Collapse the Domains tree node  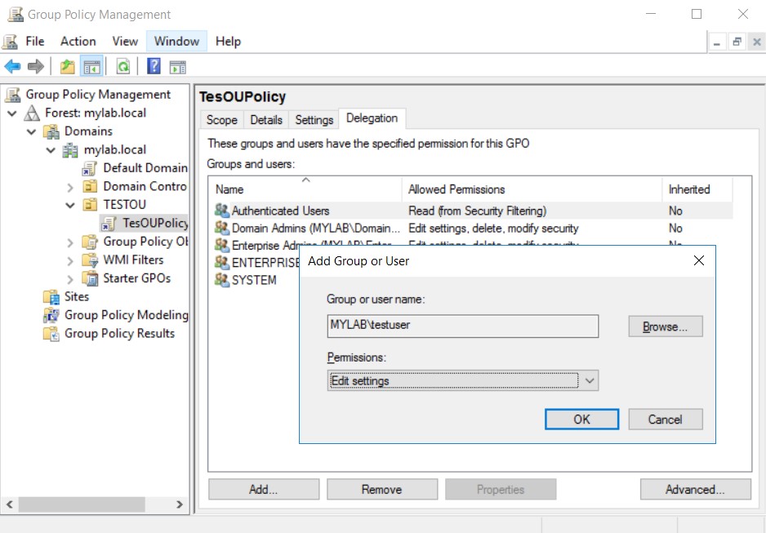(31, 131)
